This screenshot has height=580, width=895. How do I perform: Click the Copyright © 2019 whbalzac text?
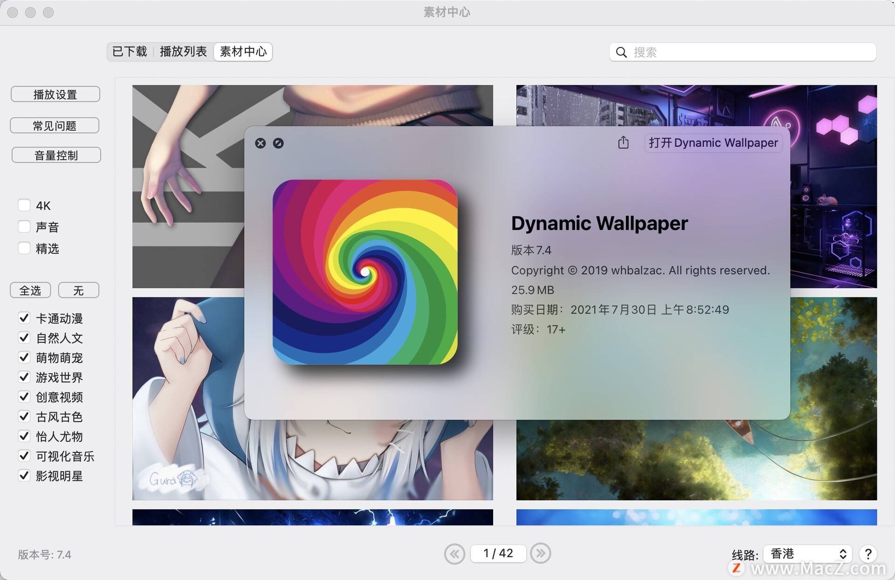pos(640,270)
